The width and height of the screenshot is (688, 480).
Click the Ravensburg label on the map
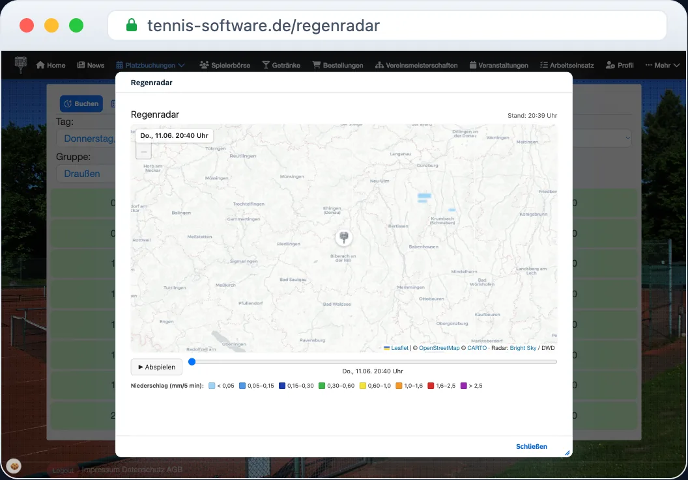point(313,340)
